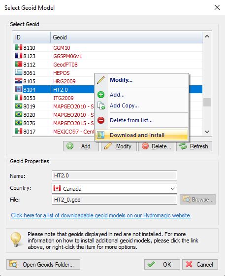Click the geoid list scroll-up arrow
Image resolution: width=225 pixels, height=276 pixels.
(207, 36)
